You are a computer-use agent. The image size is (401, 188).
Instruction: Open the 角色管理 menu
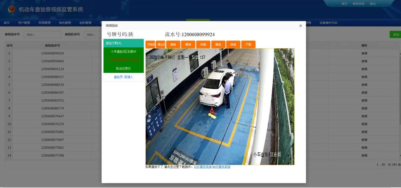pos(65,23)
